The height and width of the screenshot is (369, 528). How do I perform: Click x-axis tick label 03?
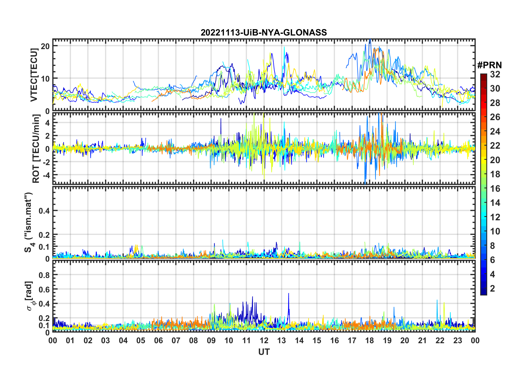[x=105, y=340]
